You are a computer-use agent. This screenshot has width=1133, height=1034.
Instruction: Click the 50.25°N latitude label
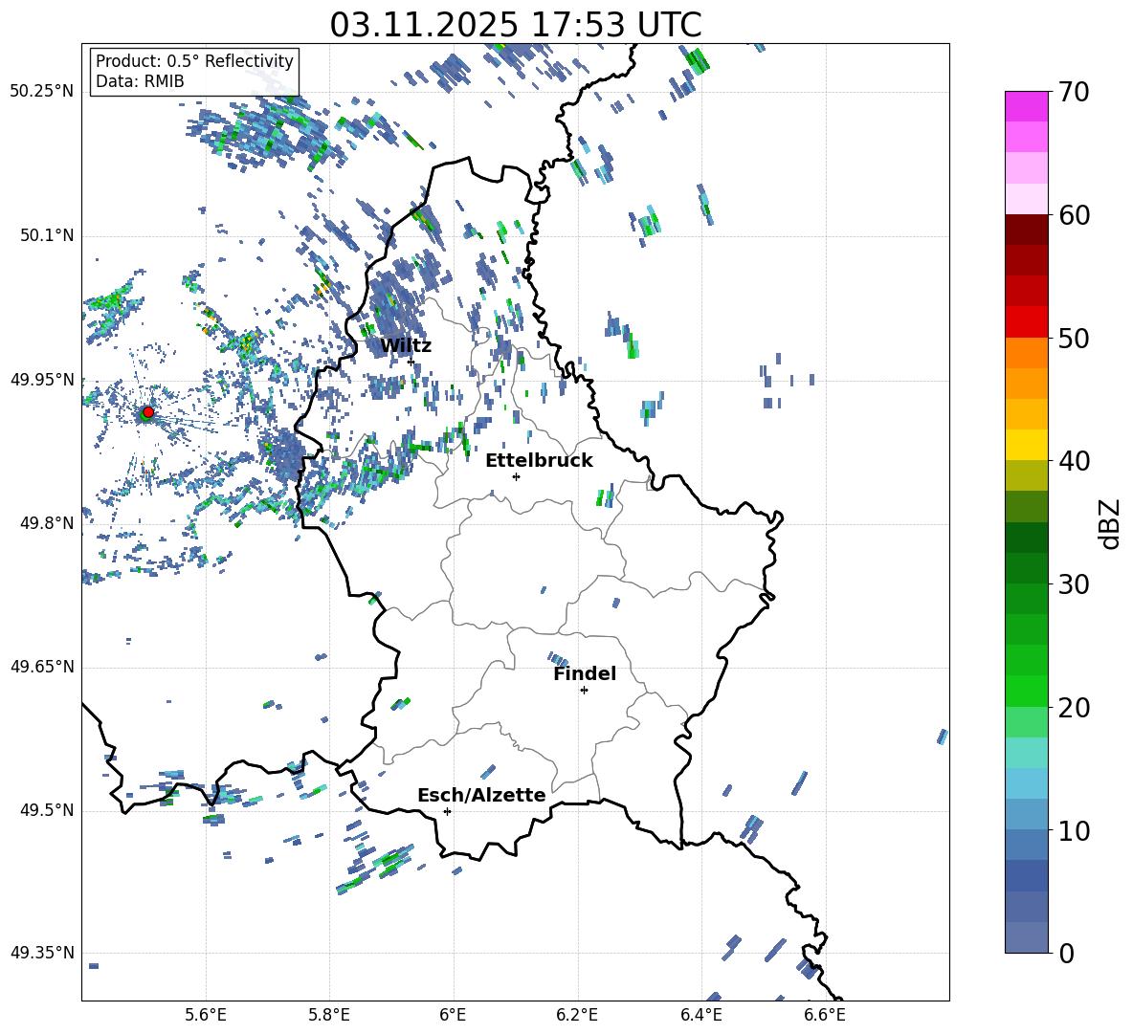tap(42, 91)
